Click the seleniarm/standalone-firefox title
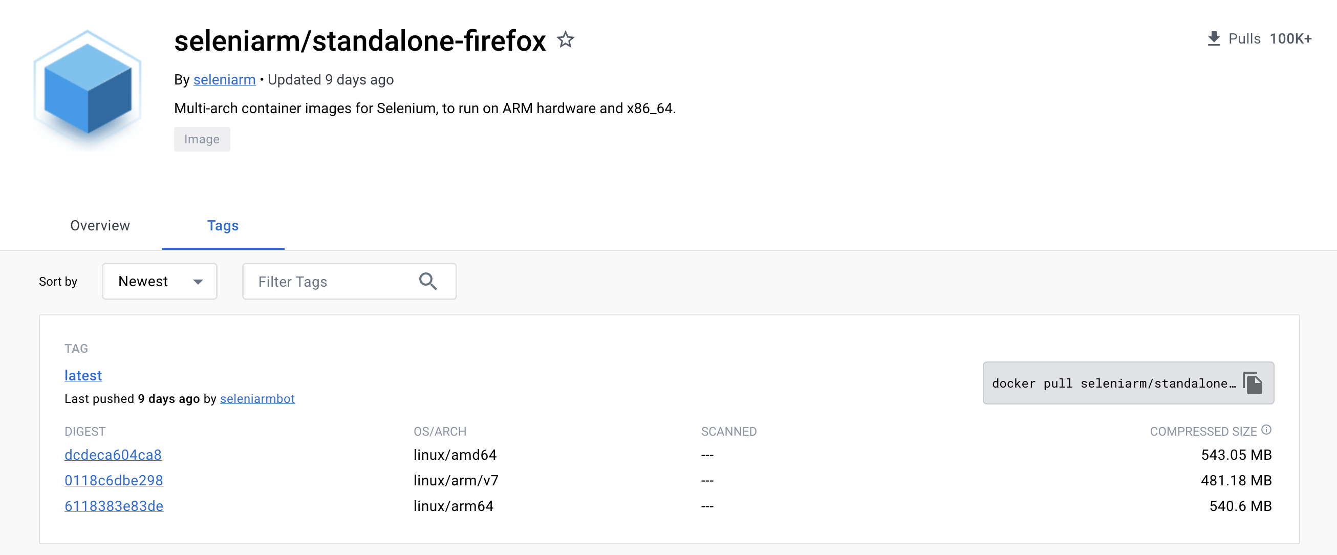 [x=360, y=40]
